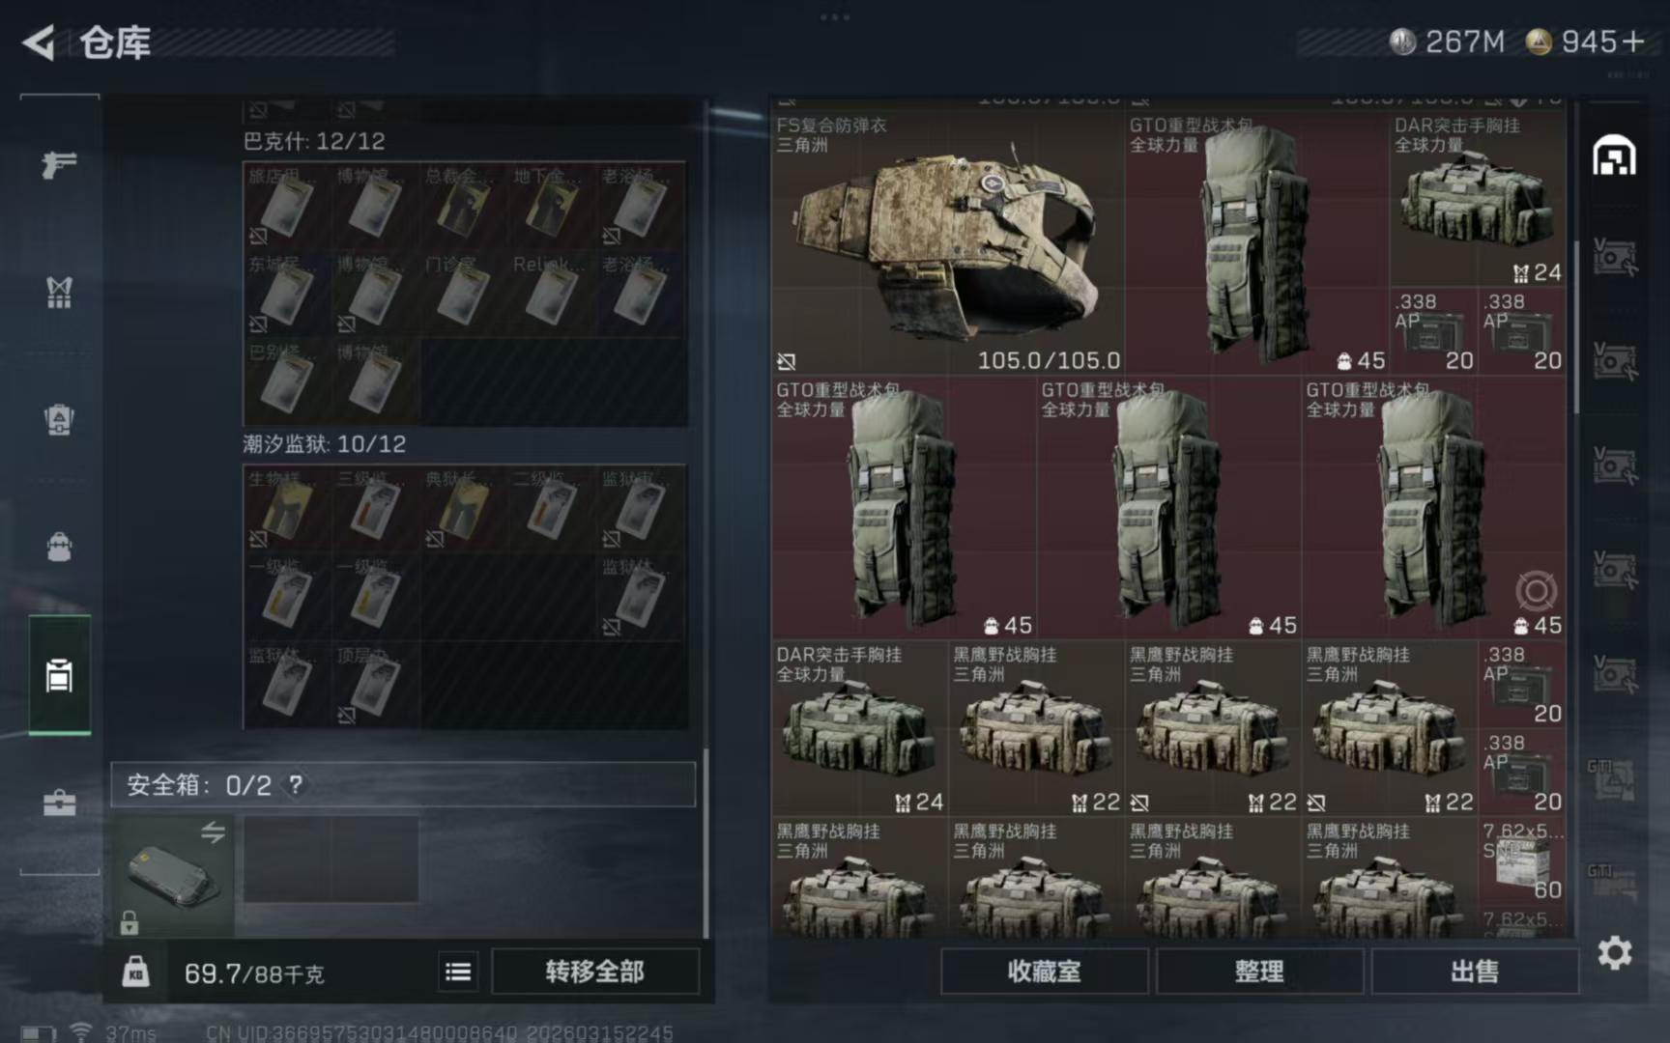
Task: Select the FS复合防弹衣 armor item
Action: pyautogui.click(x=948, y=242)
